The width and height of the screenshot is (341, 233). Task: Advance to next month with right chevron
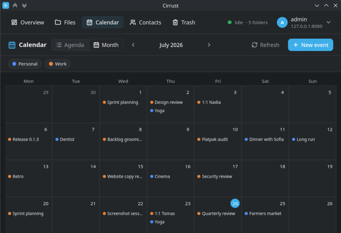point(209,45)
